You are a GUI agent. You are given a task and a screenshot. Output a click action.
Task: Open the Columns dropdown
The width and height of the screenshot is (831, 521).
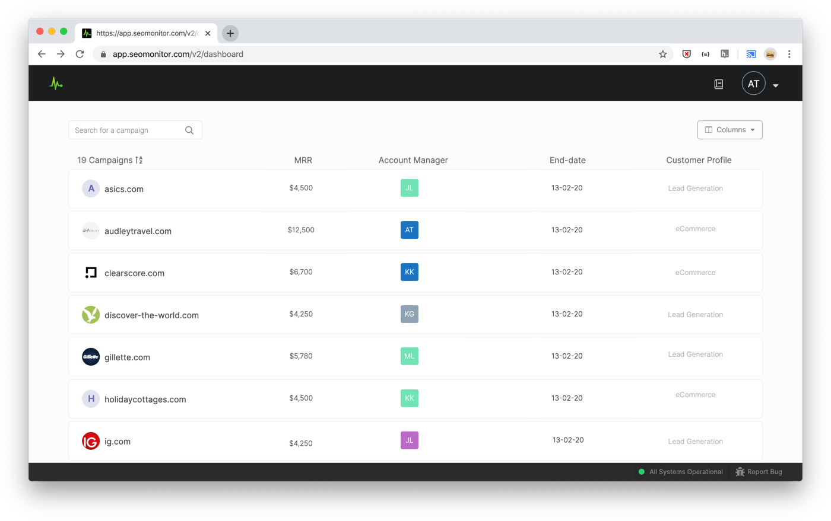click(729, 130)
